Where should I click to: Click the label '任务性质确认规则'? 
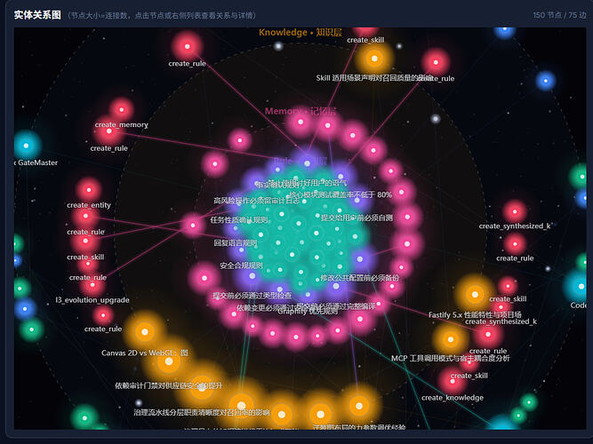tap(239, 220)
